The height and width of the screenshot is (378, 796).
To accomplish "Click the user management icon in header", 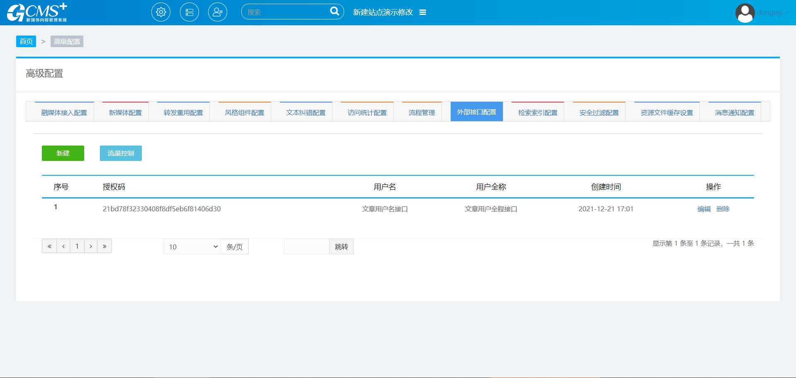I will [x=218, y=12].
